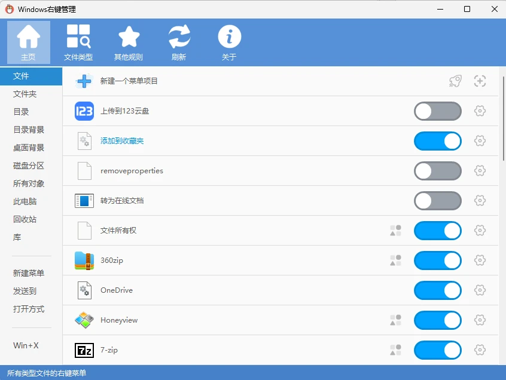Open settings gear for 上传到123云盘
The width and height of the screenshot is (506, 380).
pos(480,111)
